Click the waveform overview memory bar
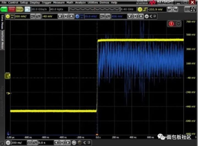 (x=94, y=9)
